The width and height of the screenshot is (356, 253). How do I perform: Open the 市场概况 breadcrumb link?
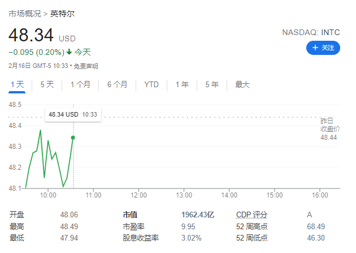click(x=25, y=14)
